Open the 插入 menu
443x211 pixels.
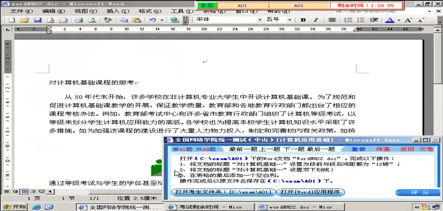(x=118, y=11)
